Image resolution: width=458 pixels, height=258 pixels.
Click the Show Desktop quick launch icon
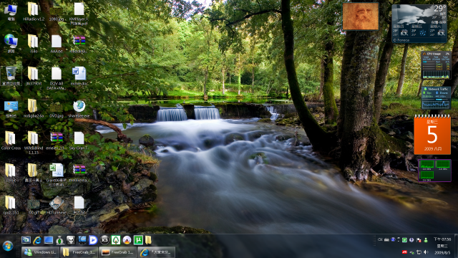coord(49,240)
